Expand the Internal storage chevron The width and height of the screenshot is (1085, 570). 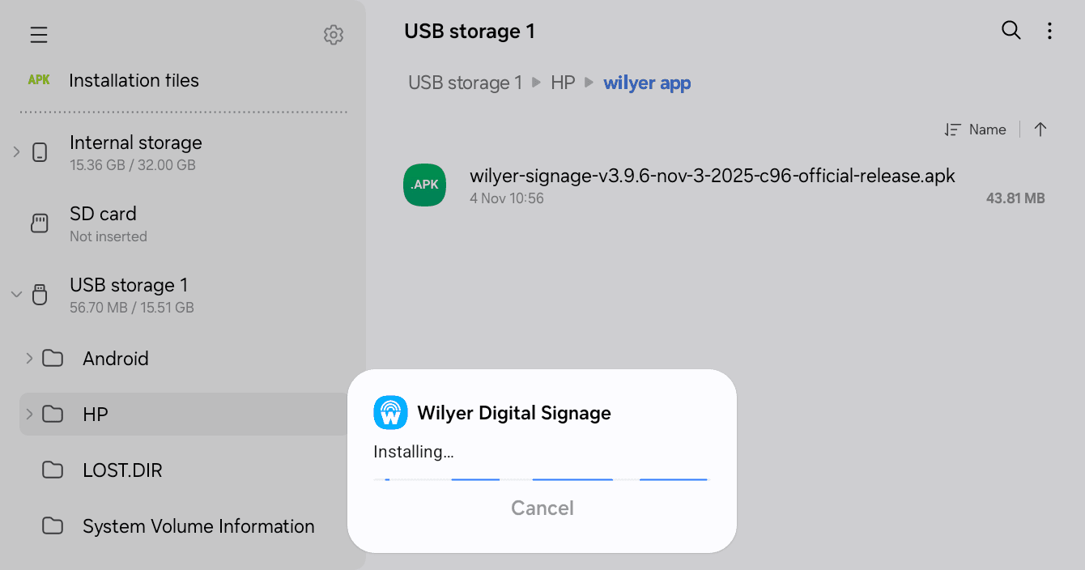(16, 151)
